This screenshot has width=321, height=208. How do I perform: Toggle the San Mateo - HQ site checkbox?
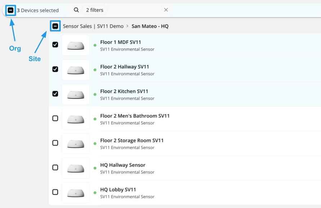[55, 26]
